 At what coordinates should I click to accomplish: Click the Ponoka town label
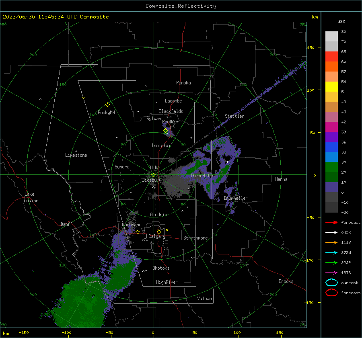[x=183, y=83]
